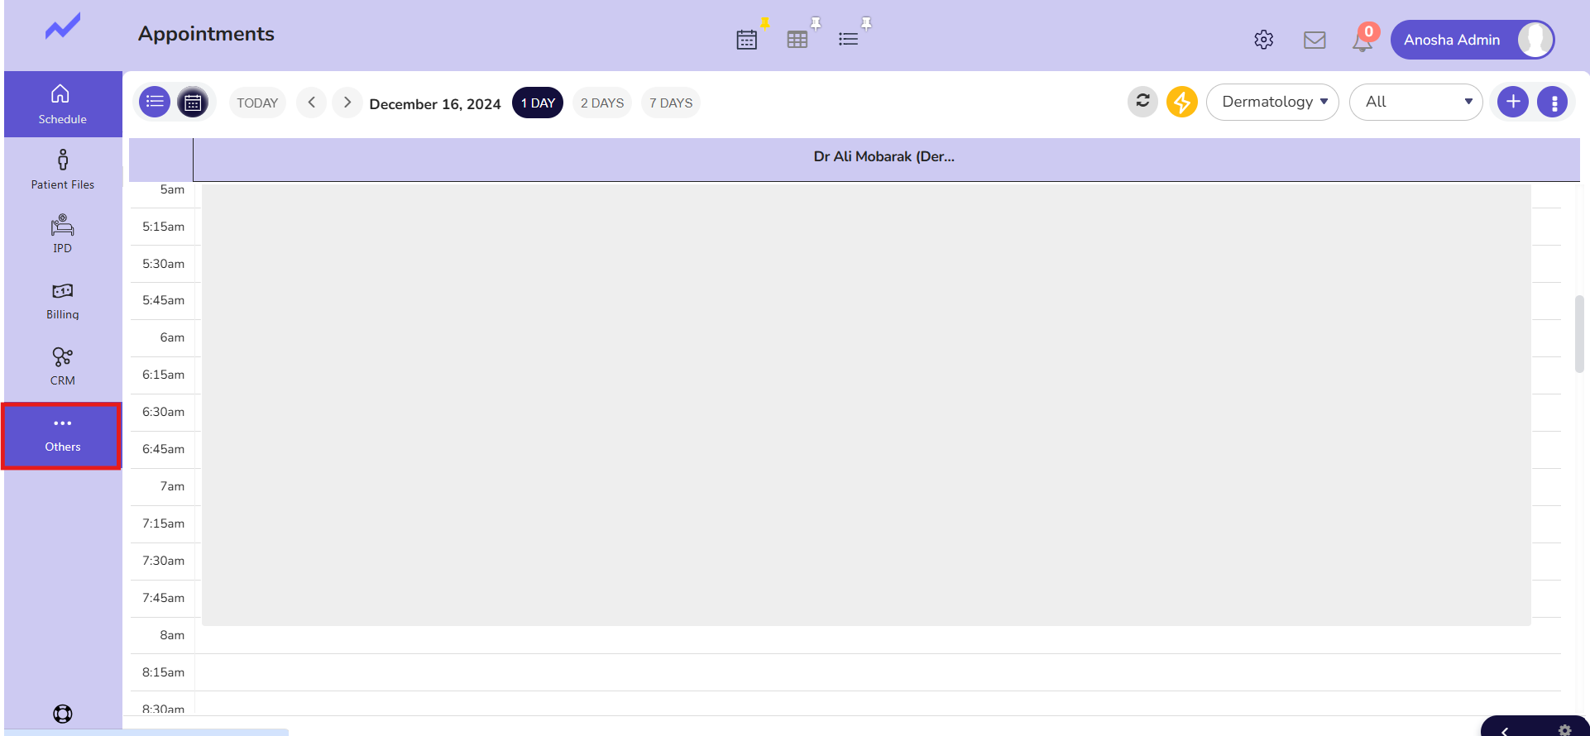Screen dimensions: 1590x736
Task: Go to Billing section
Action: (x=63, y=301)
